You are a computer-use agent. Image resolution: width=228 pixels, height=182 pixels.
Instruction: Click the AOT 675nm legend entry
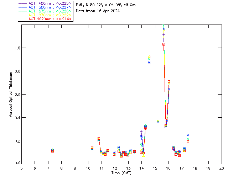[x=45, y=11]
